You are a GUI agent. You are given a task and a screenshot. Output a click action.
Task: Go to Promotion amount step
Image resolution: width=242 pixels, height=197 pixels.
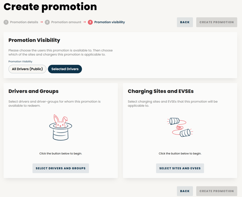click(x=66, y=22)
